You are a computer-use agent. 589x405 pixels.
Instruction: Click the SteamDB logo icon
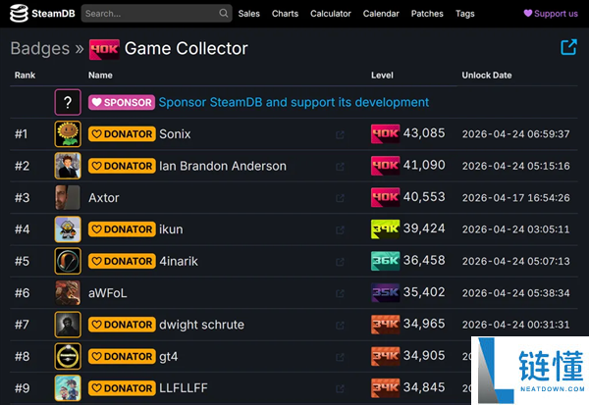coord(19,13)
